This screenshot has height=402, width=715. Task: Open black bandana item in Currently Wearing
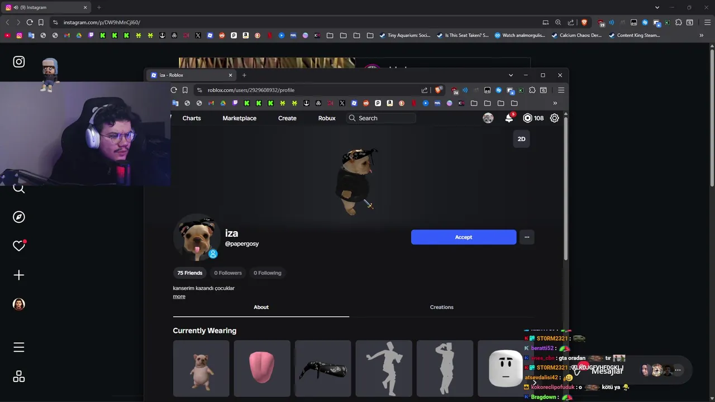pos(323,368)
